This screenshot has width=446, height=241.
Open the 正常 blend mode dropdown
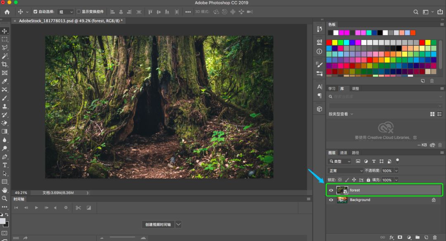click(345, 171)
